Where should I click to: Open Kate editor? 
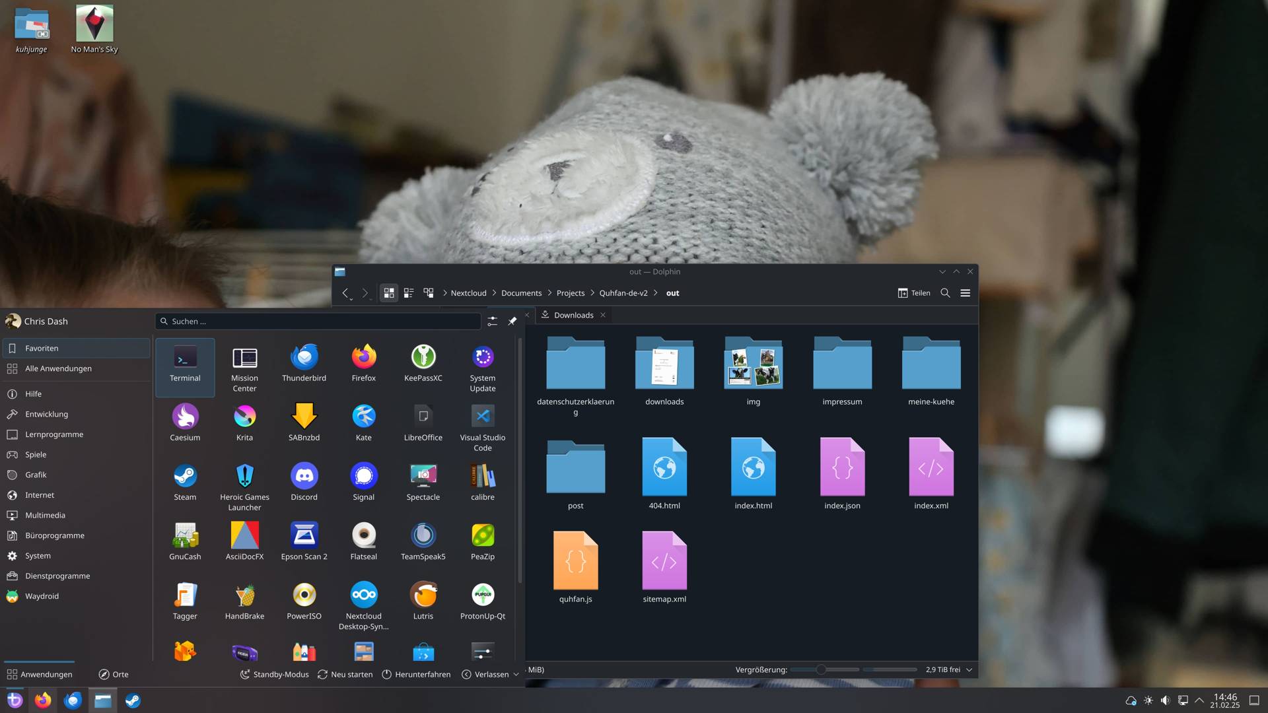[363, 426]
